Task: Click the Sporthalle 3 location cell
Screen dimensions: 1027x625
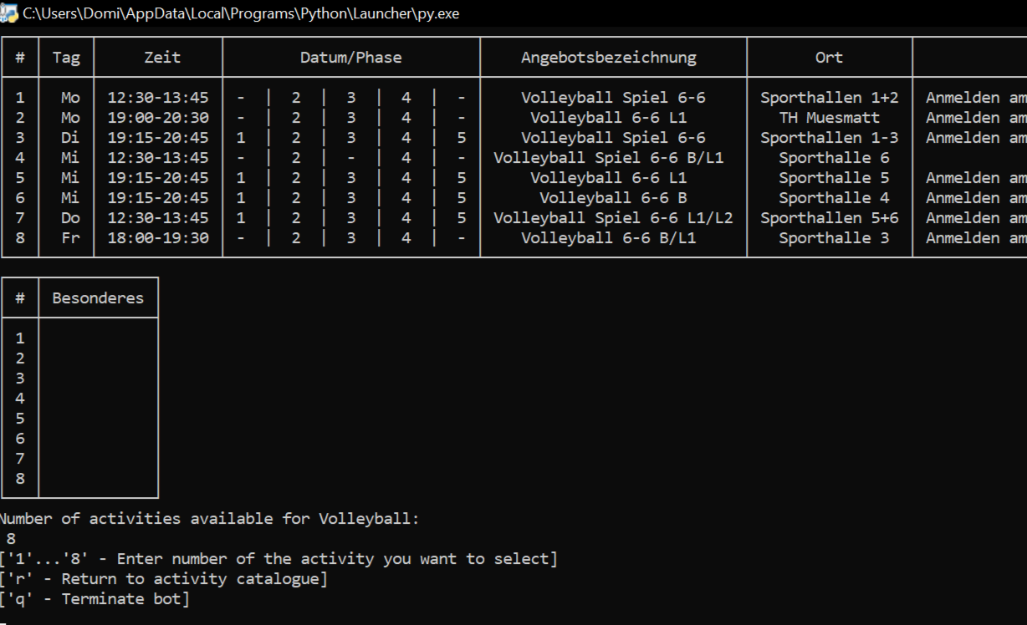Action: pos(834,238)
